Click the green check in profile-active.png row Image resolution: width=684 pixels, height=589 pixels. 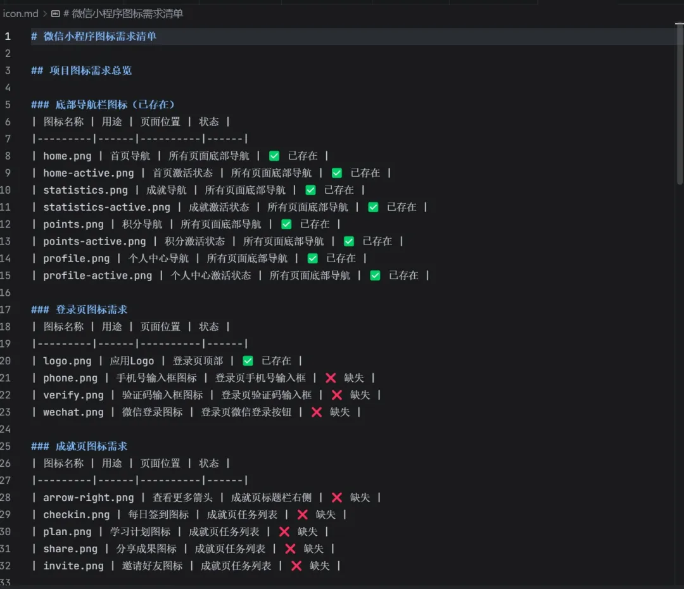375,275
